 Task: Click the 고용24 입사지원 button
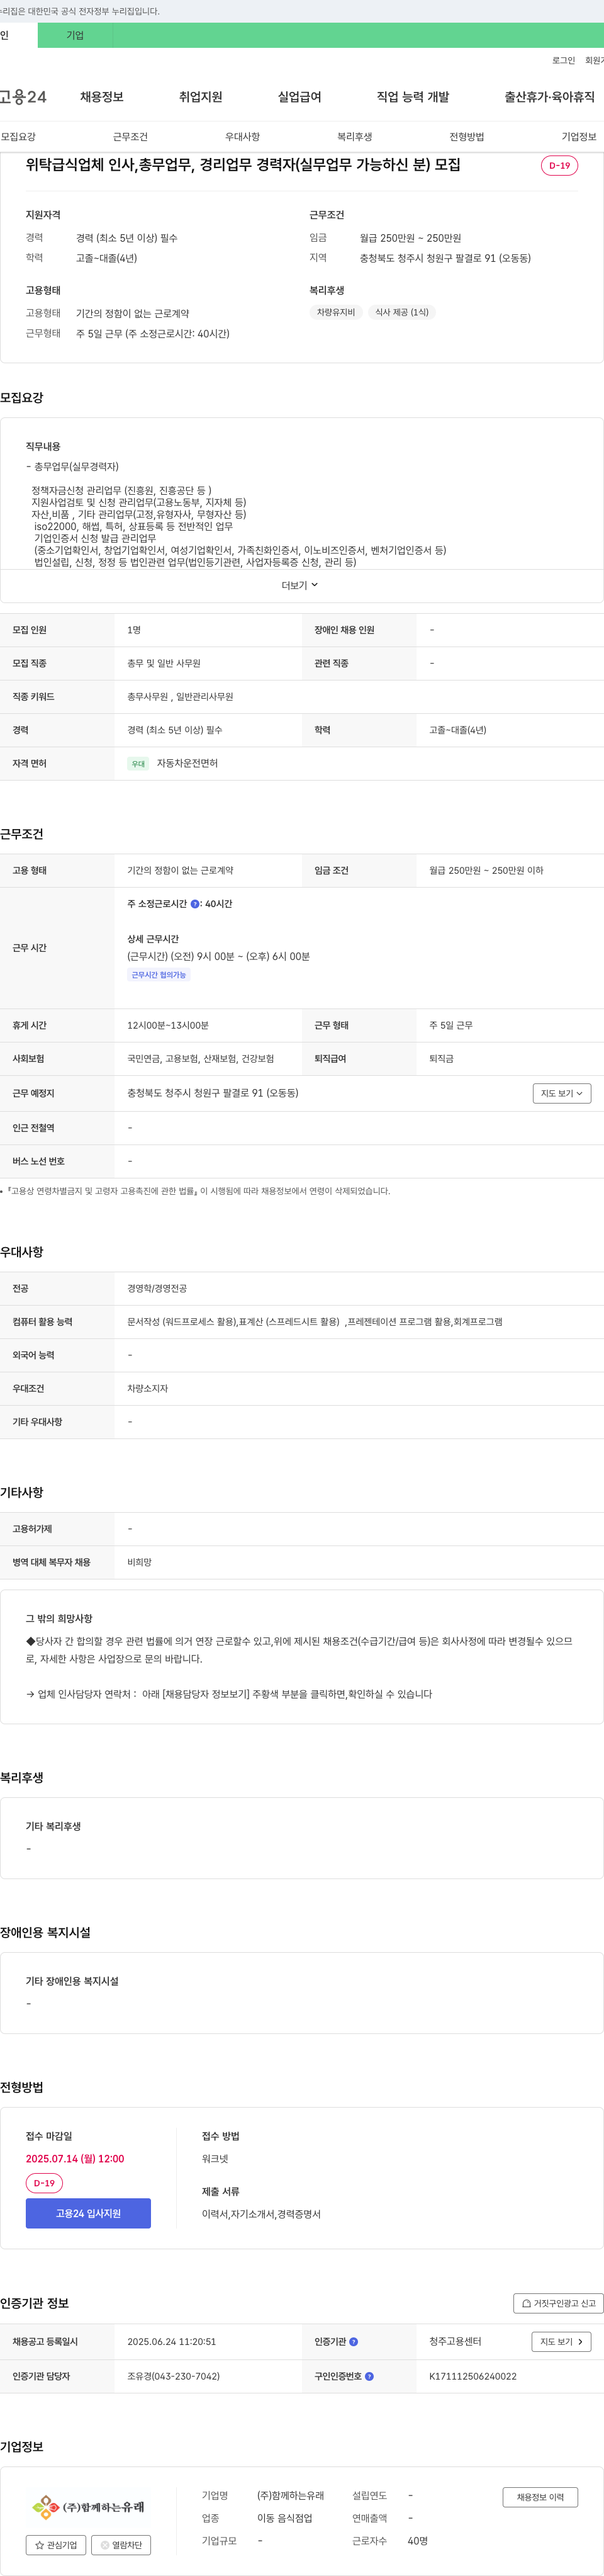pos(88,2213)
